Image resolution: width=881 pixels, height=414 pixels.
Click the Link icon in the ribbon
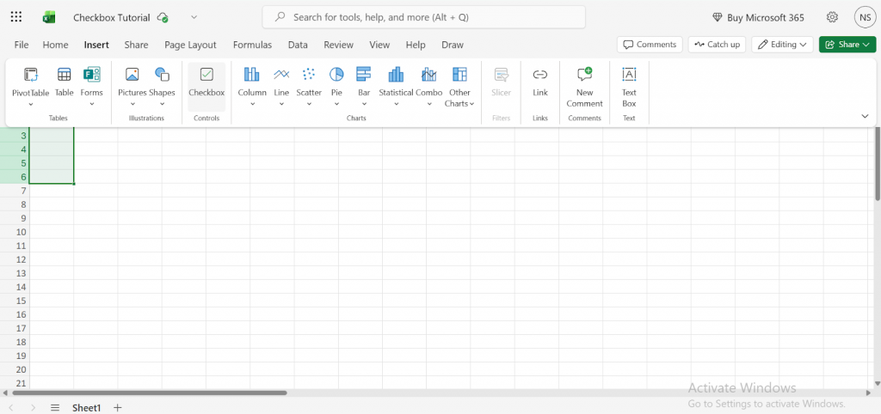coord(539,82)
